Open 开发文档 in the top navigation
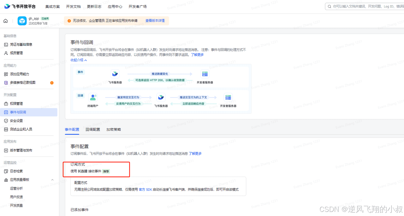404x216 pixels. [73, 7]
